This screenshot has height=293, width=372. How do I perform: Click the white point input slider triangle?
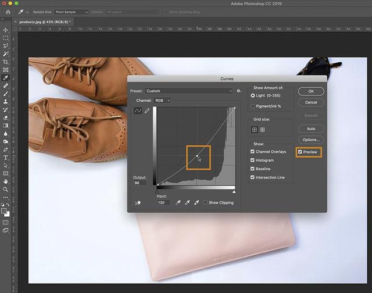pyautogui.click(x=234, y=192)
